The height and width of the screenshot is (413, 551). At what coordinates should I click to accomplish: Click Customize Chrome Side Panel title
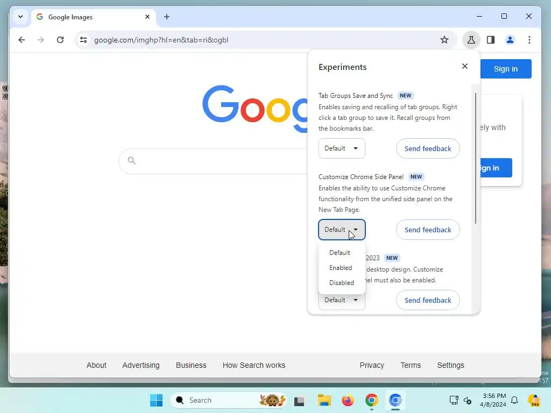point(361,176)
